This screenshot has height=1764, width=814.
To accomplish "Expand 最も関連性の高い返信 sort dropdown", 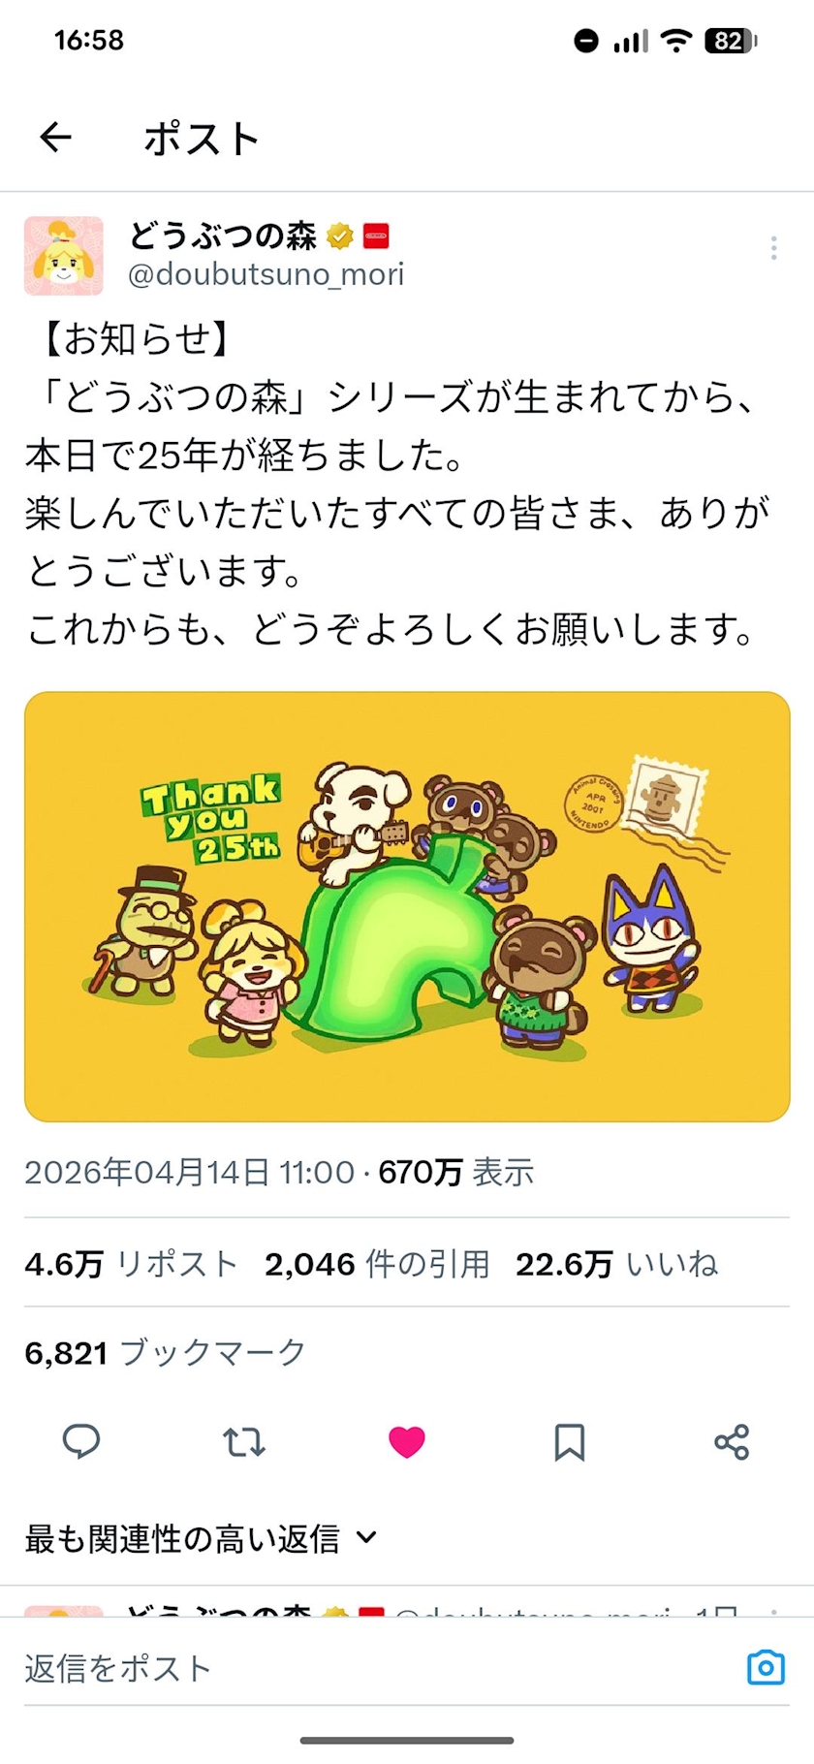I will tap(202, 1538).
